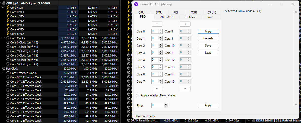Click the lightning icon beside Core 5 VID
The width and height of the screenshot is (301, 123).
coord(8,34)
